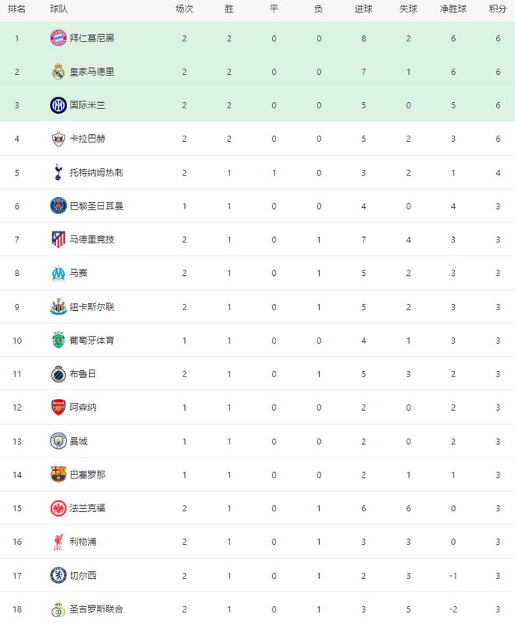The height and width of the screenshot is (625, 515).
Task: Open the 卡拉巴赫 team link
Action: tap(87, 139)
